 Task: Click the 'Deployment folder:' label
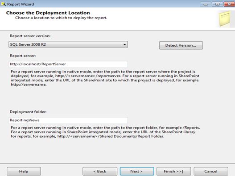click(28, 112)
